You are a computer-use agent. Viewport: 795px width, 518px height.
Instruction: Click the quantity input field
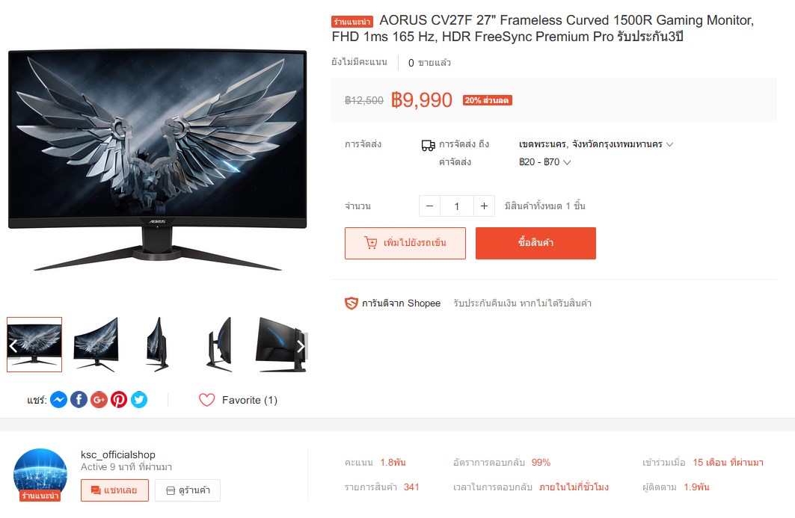click(457, 206)
